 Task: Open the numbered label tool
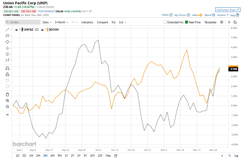tap(7, 54)
